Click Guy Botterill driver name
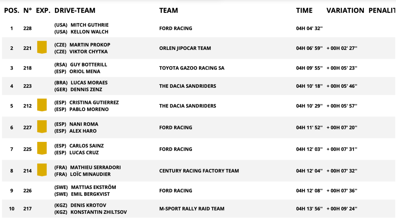 coord(89,65)
